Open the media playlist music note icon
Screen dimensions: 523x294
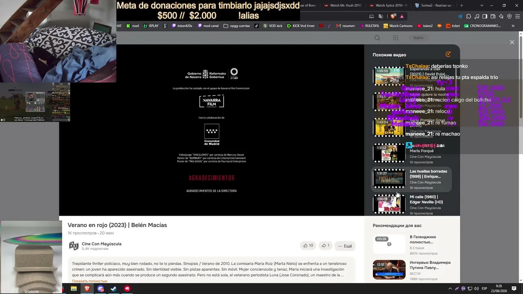point(476,16)
